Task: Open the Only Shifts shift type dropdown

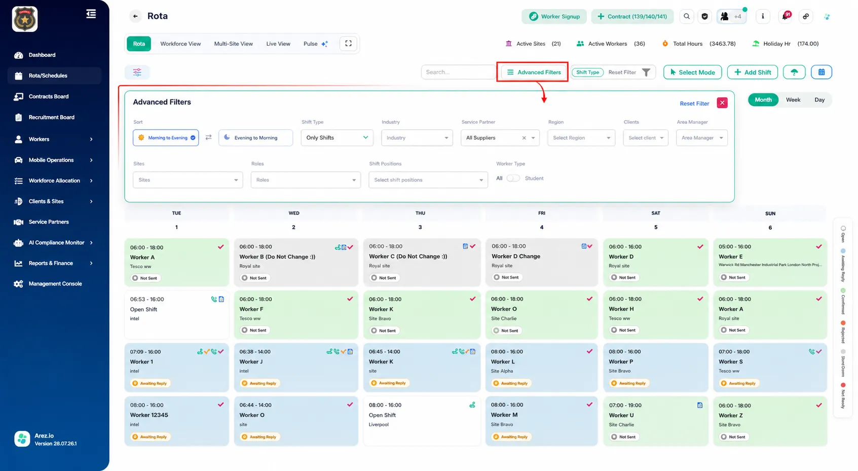Action: click(x=337, y=137)
